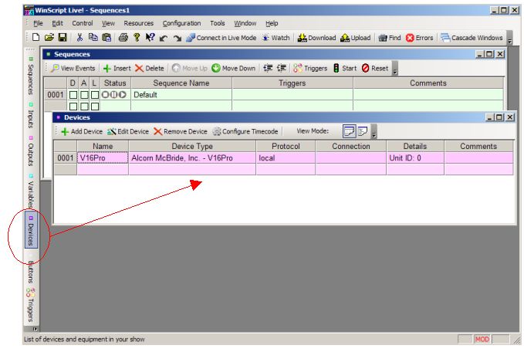Undo last action with the undo arrow
Screen dimensions: 524x352
pyautogui.click(x=164, y=38)
